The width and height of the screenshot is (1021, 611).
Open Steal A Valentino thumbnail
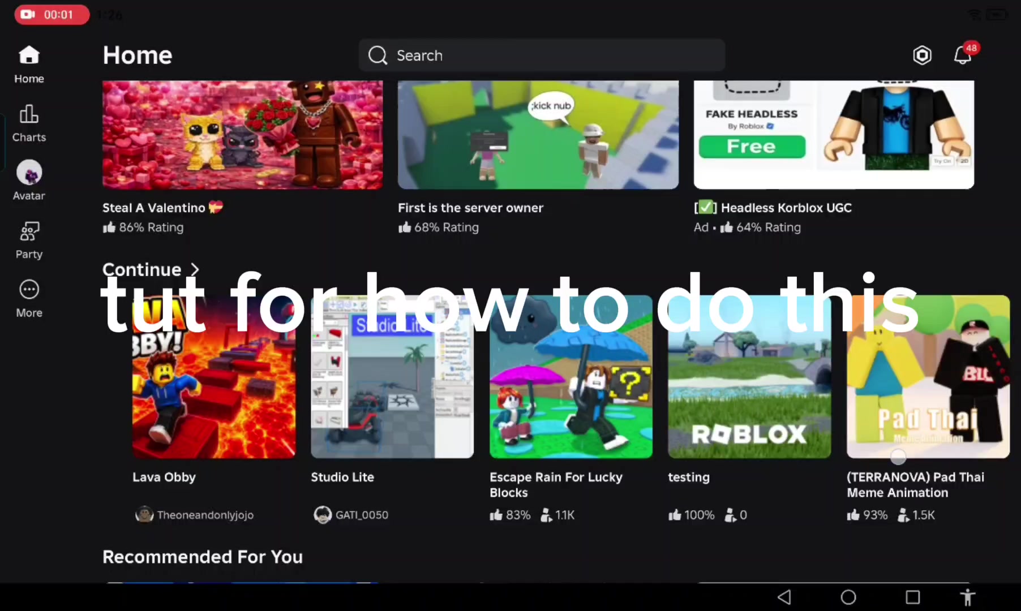coord(242,135)
